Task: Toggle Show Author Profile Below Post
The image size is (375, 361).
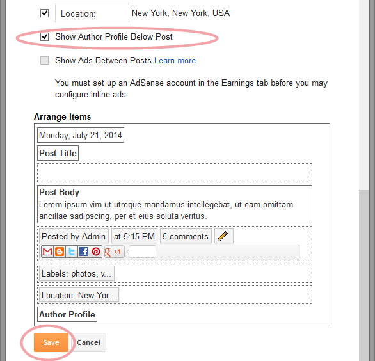Action: click(45, 37)
